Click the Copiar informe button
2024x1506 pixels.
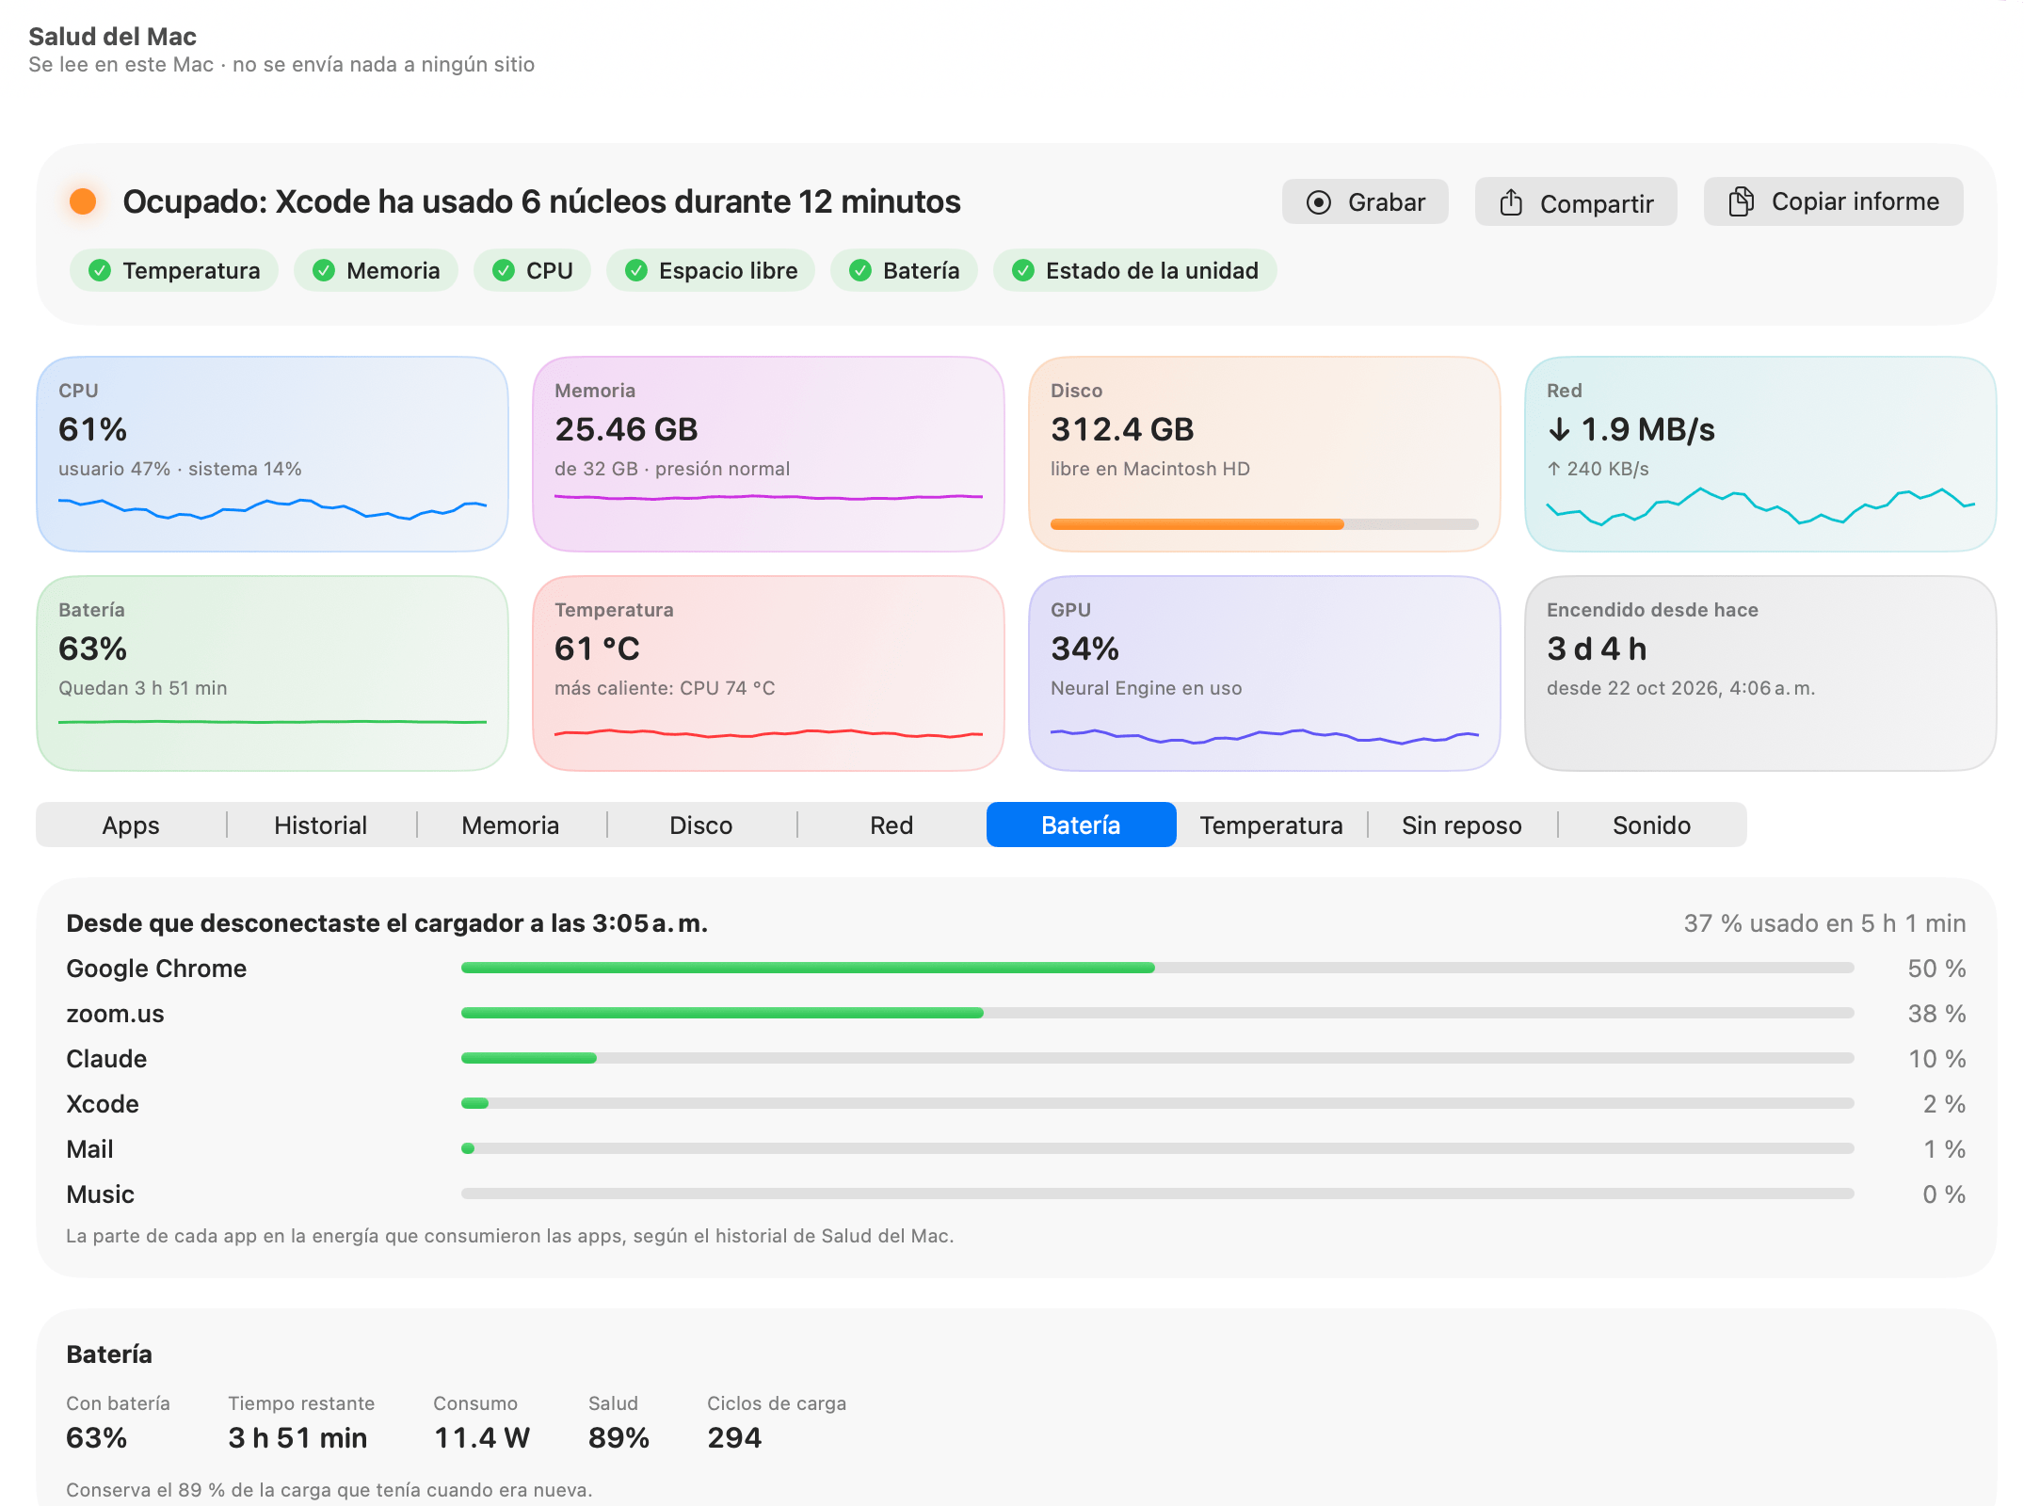(1834, 201)
